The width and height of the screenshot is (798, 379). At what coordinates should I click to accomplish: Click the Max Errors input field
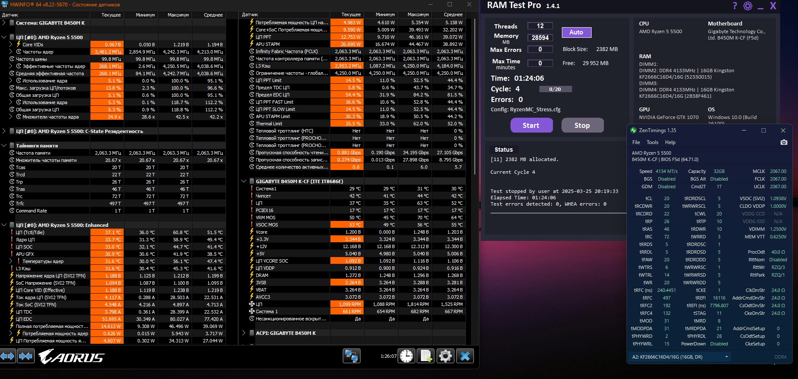click(x=540, y=49)
